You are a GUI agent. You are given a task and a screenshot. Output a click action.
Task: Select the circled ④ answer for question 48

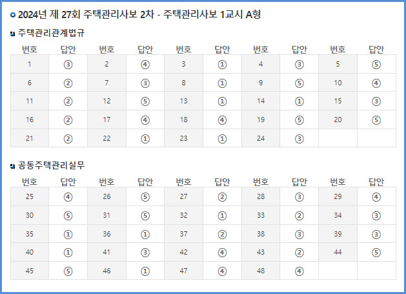tap(299, 271)
